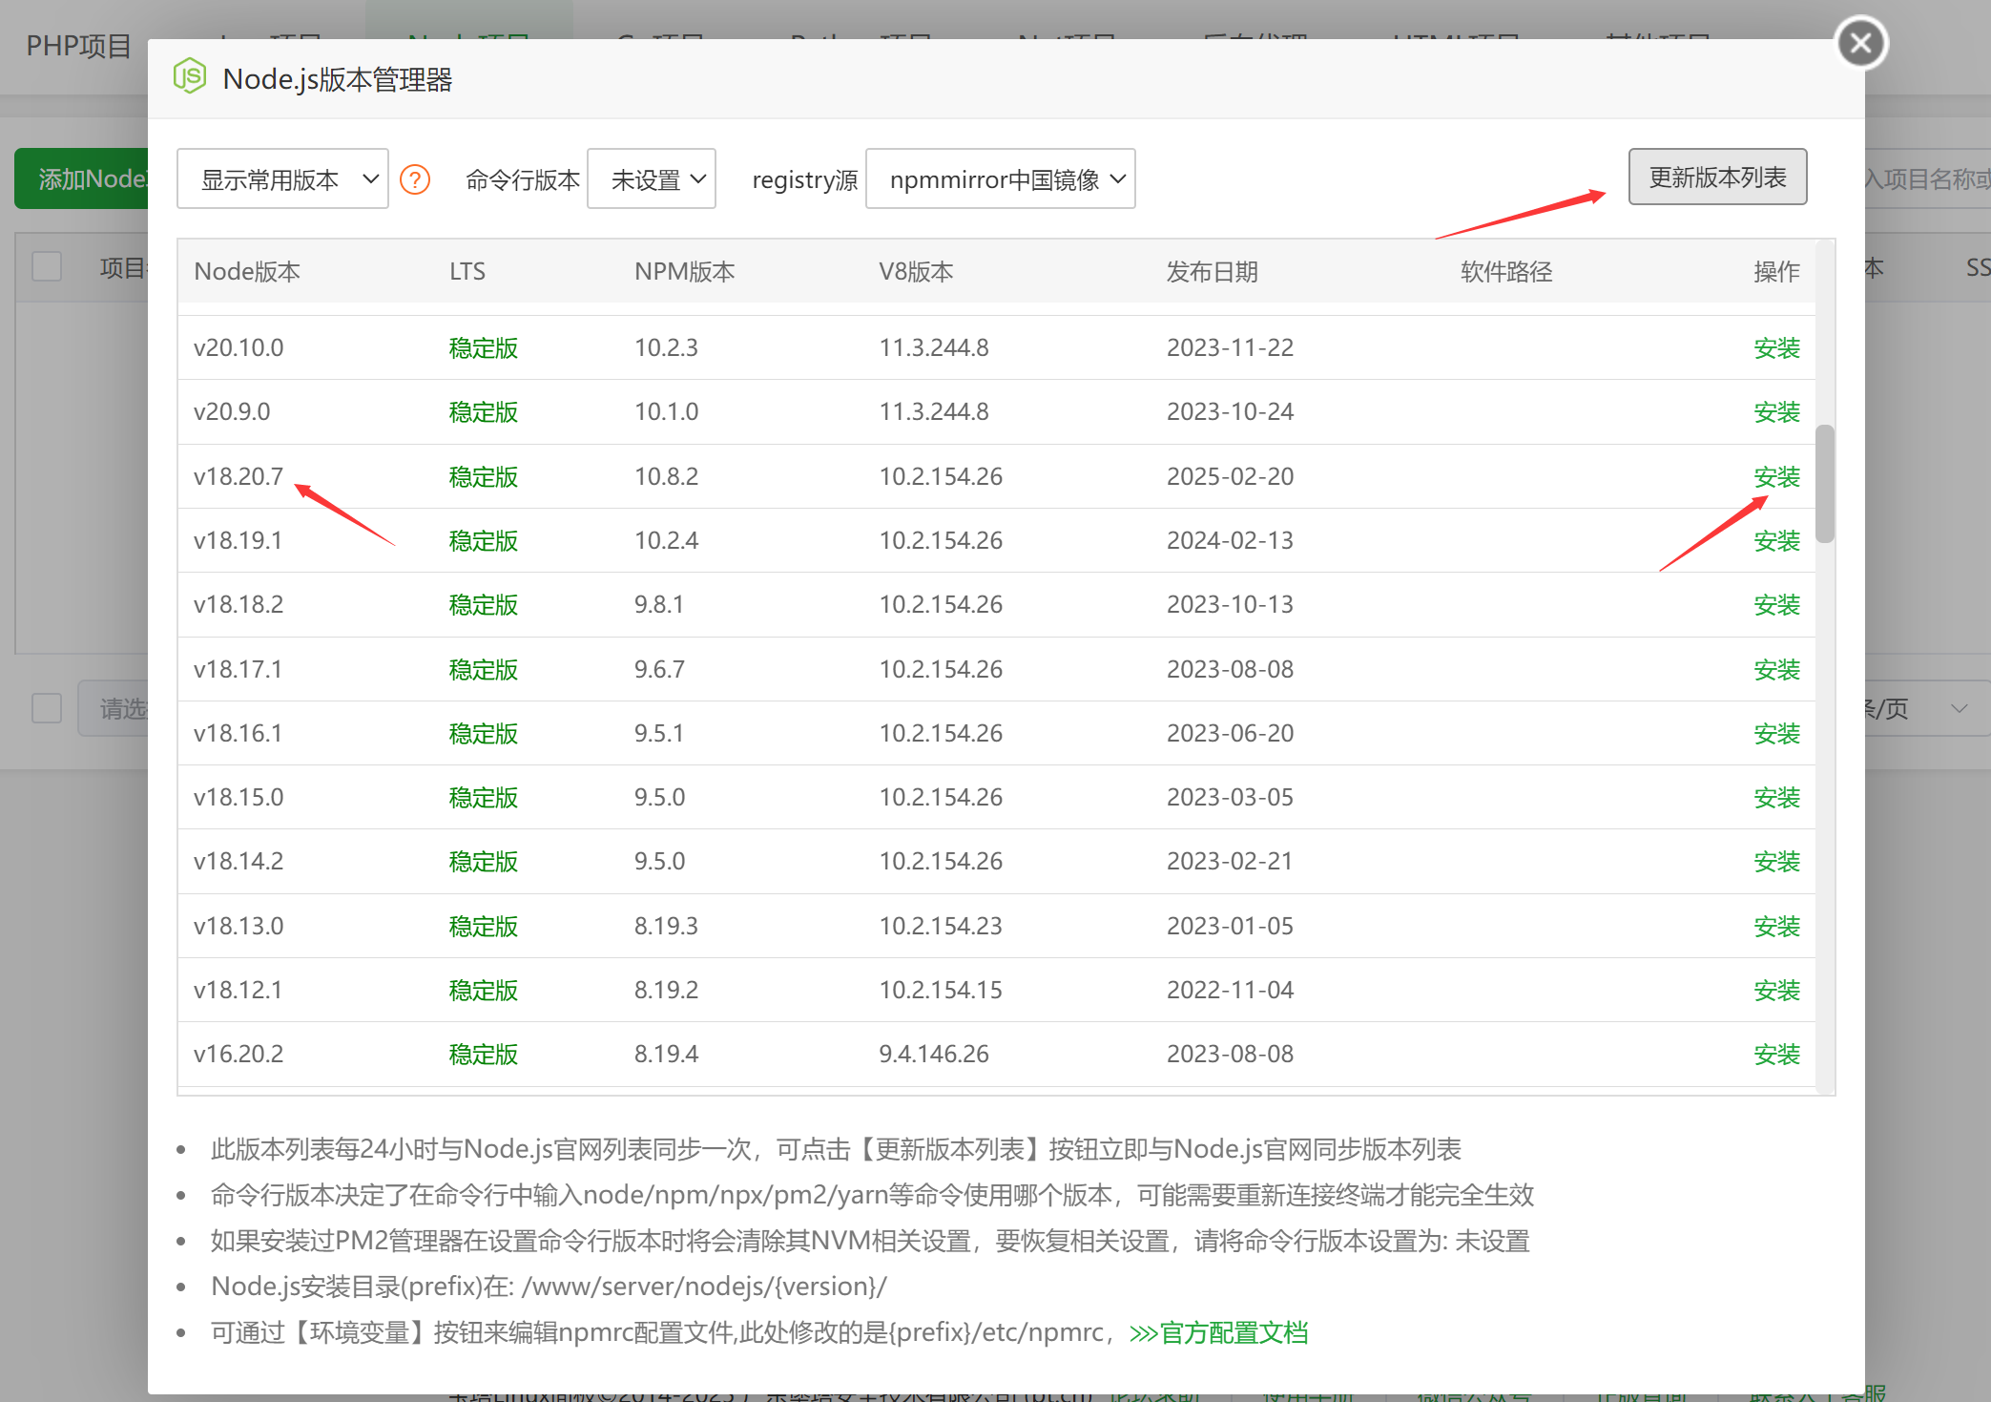Image resolution: width=1991 pixels, height=1402 pixels.
Task: Open the registry源 npmmirror中国镜像 dropdown
Action: tap(1000, 179)
